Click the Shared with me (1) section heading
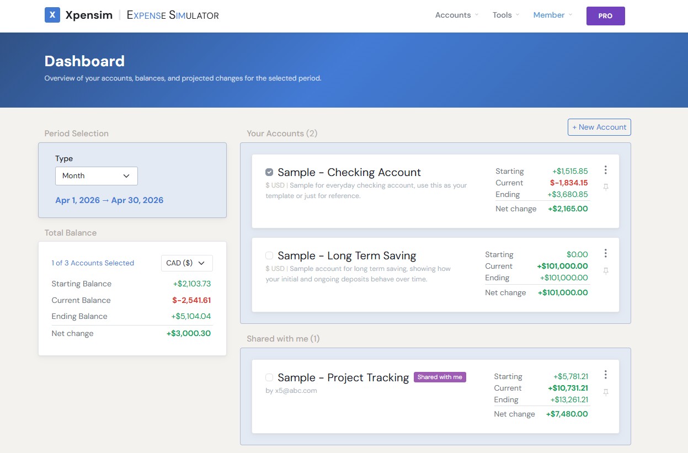688x453 pixels. point(283,339)
